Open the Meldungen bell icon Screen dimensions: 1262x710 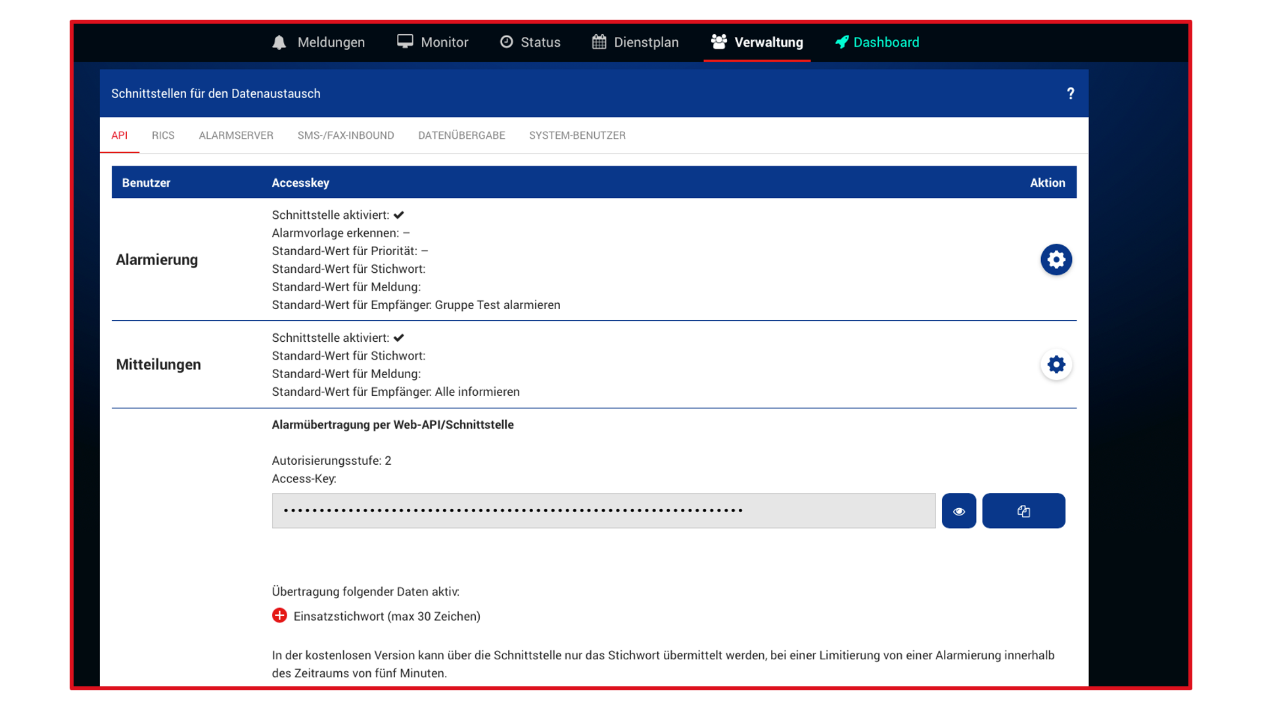point(279,42)
